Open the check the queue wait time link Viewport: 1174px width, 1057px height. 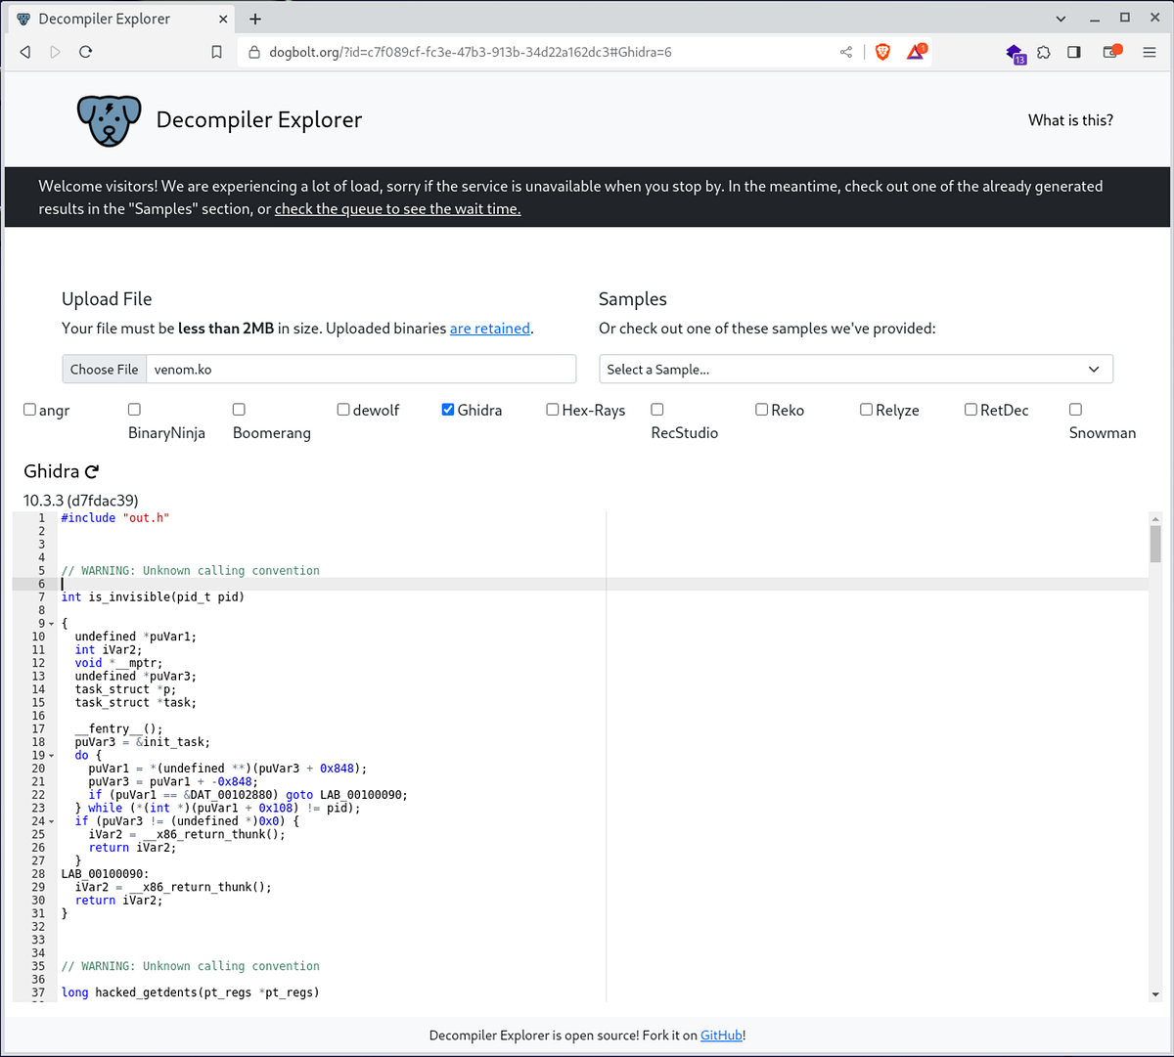click(x=397, y=208)
